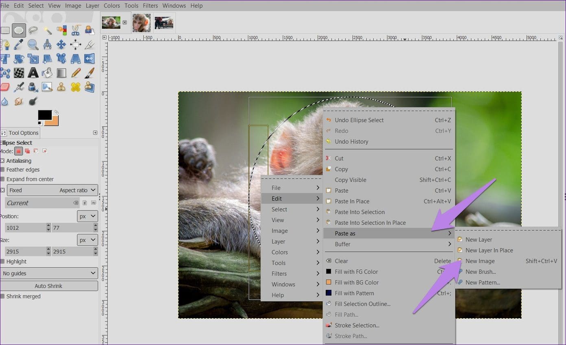The height and width of the screenshot is (345, 566).
Task: Select the Airbrush tool
Action: tap(19, 87)
